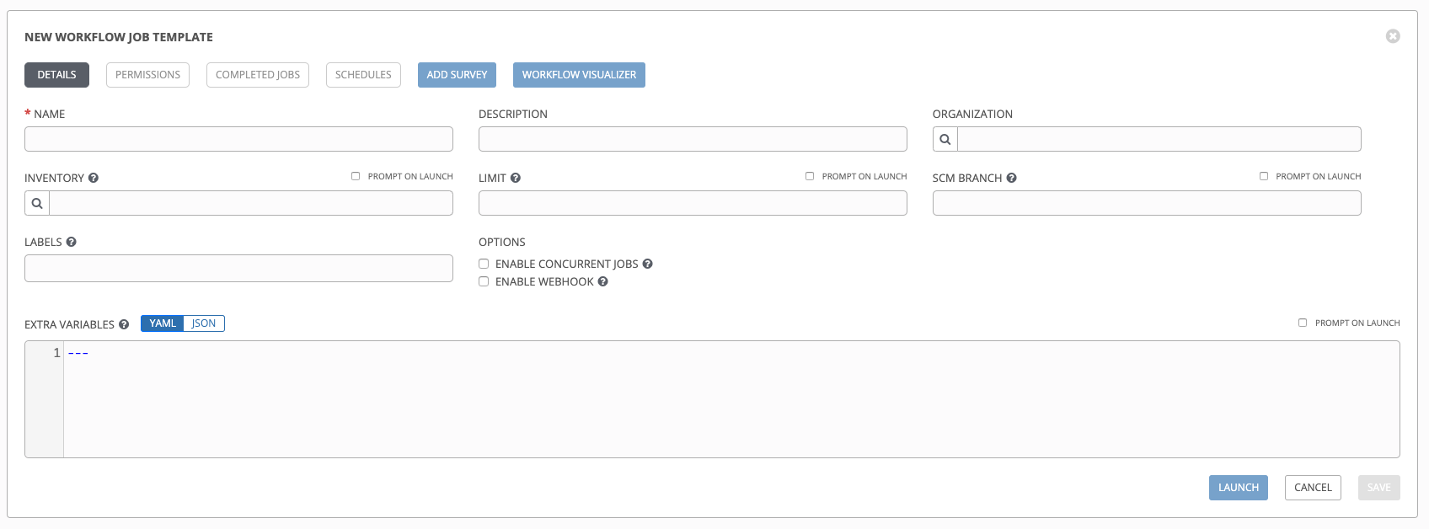Viewport: 1429px width, 529px height.
Task: Close the New Workflow Job Template panel
Action: pos(1393,36)
